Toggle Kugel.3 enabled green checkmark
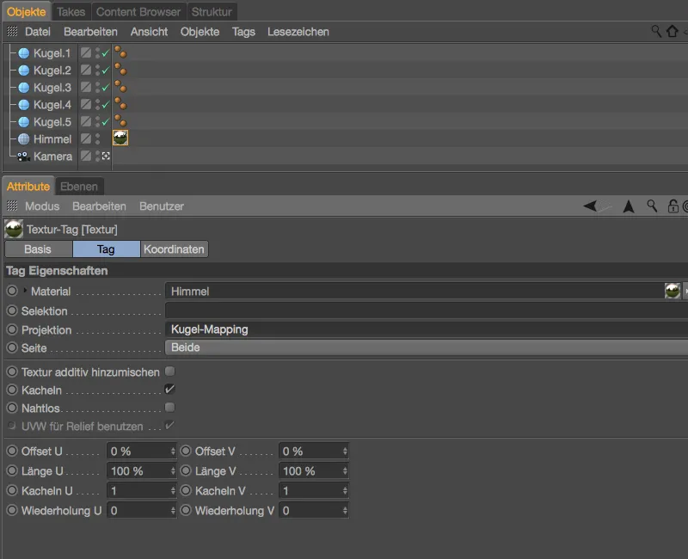Image resolution: width=688 pixels, height=559 pixels. (x=105, y=88)
